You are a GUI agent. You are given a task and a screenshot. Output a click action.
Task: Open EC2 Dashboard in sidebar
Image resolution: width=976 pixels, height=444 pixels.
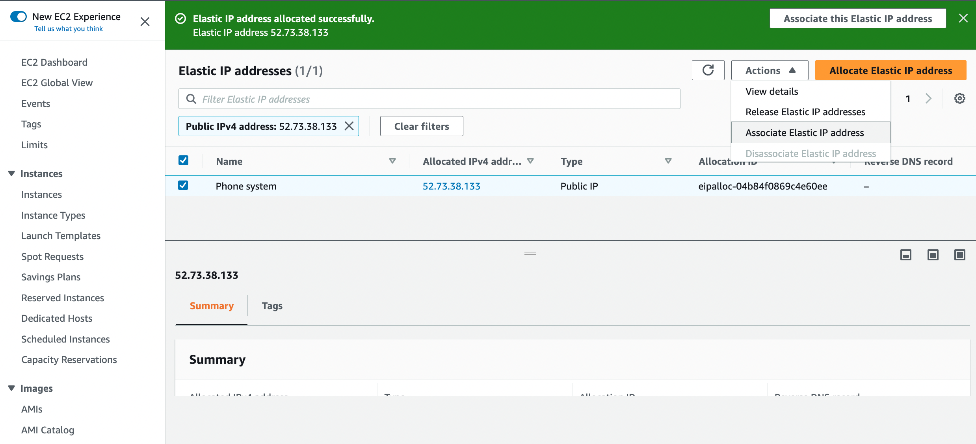[x=54, y=62]
